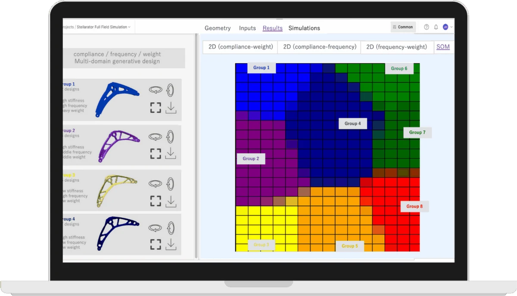517x296 pixels.
Task: Click the Group 2 label on the map
Action: point(251,159)
